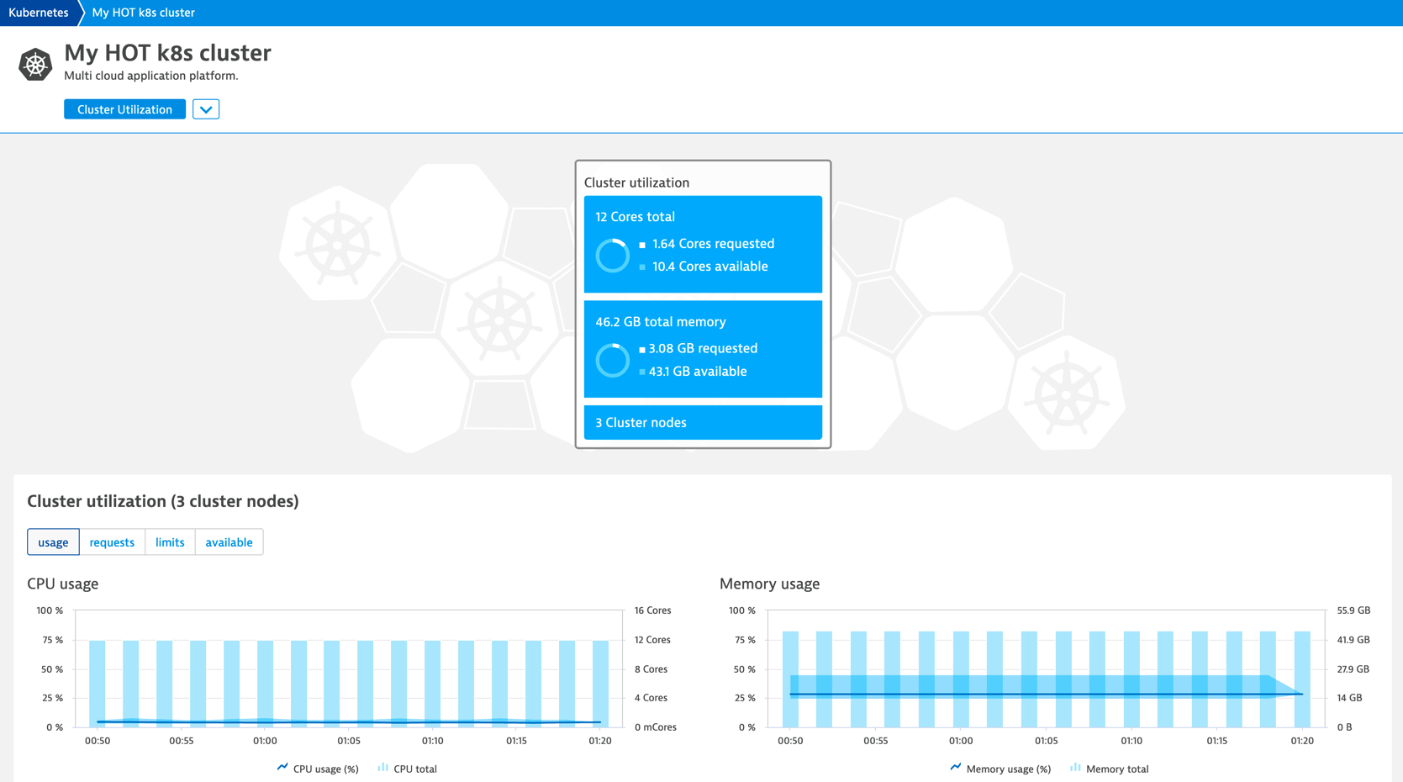Click the 16 Cores axis label

pos(652,610)
